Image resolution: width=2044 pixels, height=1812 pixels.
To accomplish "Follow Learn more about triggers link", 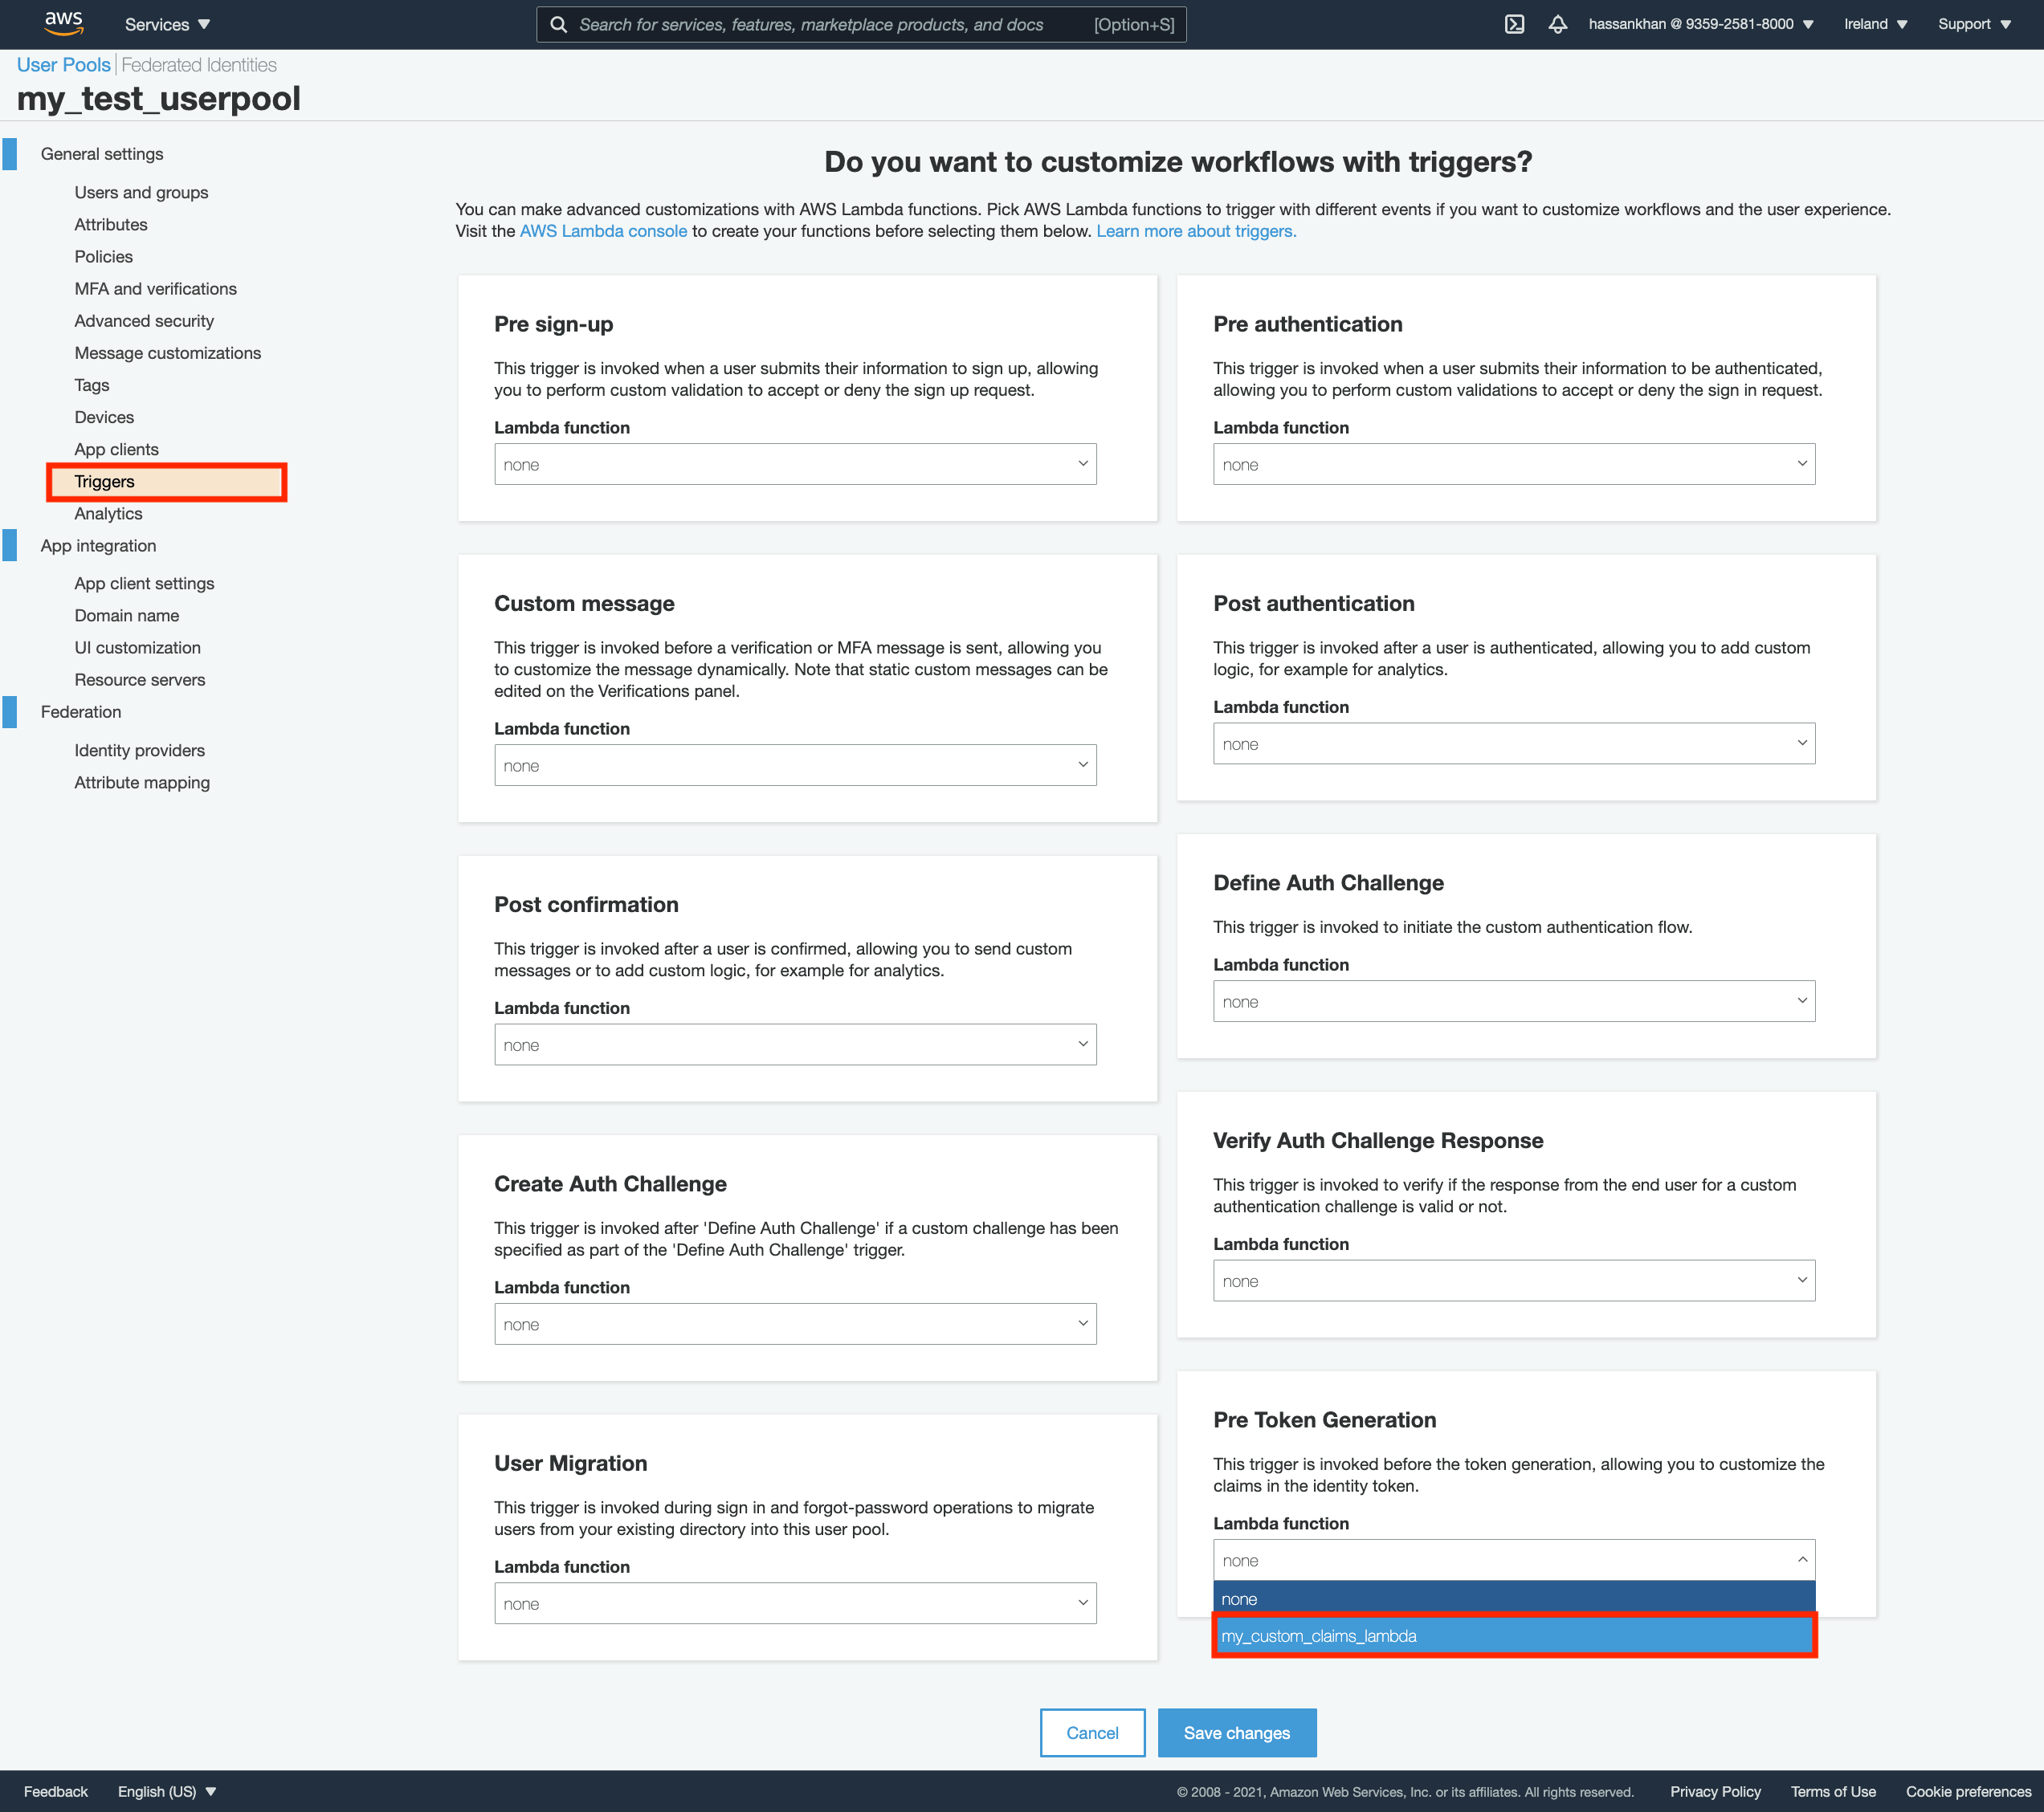I will (x=1195, y=232).
